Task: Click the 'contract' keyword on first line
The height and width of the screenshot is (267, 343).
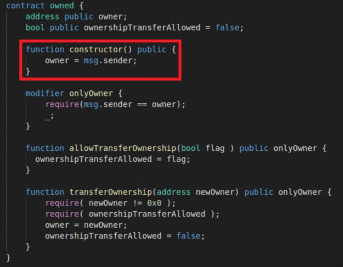Action: [x=25, y=6]
